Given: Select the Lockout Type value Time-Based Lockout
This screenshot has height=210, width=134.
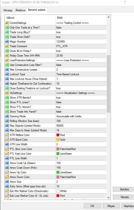Looking at the screenshot, I should click(68, 74).
